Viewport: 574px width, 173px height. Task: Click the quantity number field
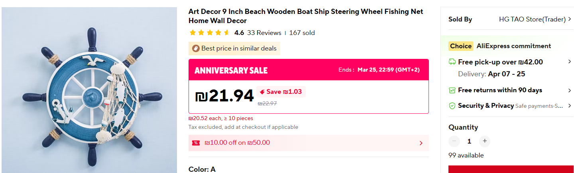[x=469, y=141]
